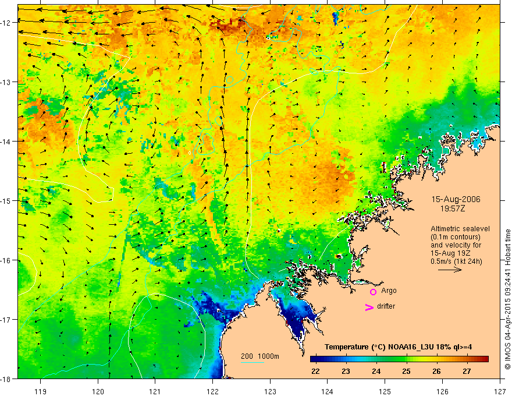Click the cyan isobath legend line
Image resolution: width=512 pixels, height=396 pixels.
pos(253,362)
